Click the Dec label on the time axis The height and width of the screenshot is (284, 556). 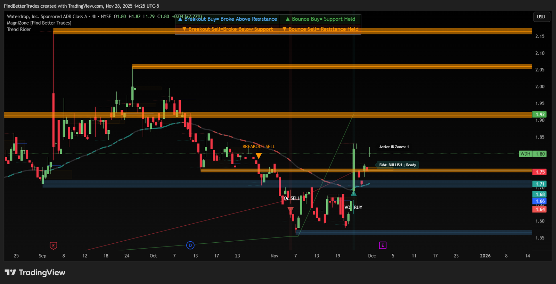tap(372, 256)
